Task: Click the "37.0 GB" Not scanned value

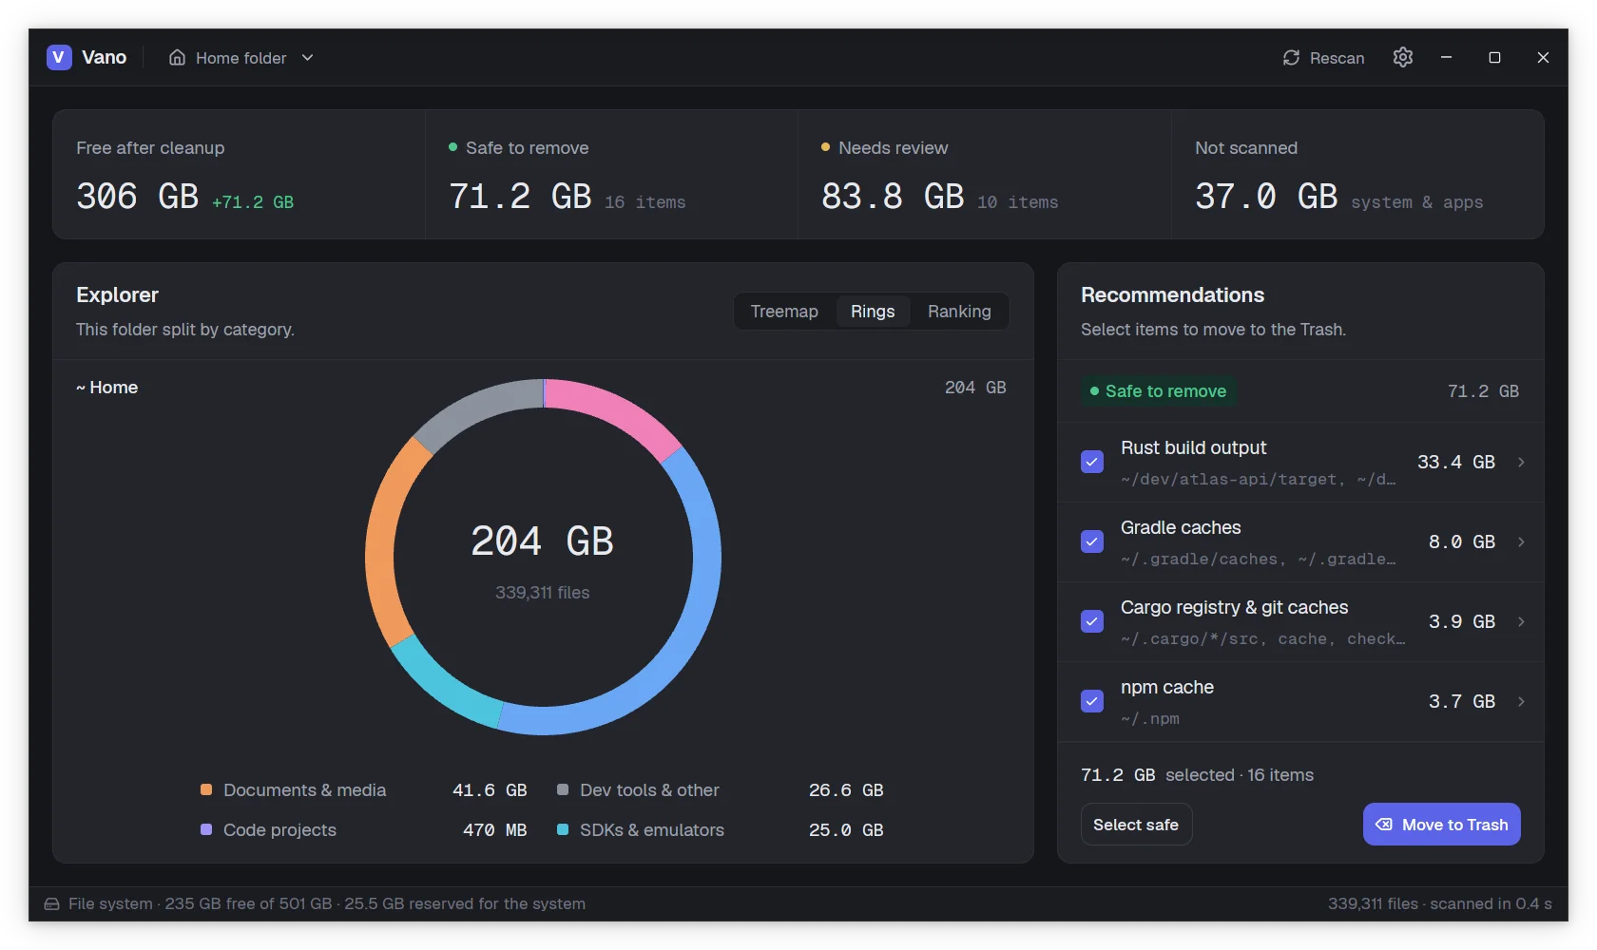Action: (x=1266, y=197)
